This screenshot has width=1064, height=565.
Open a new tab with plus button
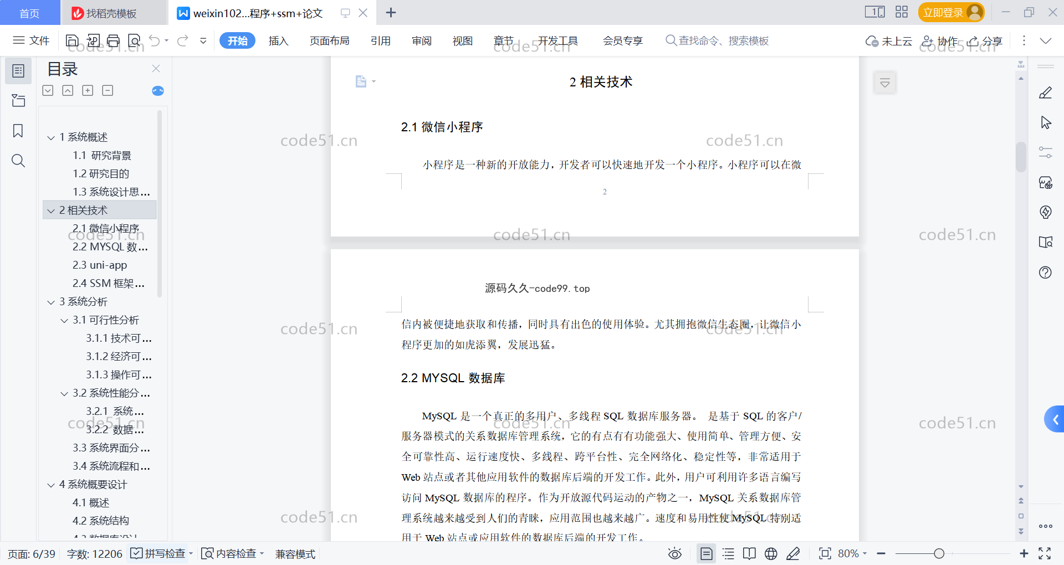click(391, 12)
